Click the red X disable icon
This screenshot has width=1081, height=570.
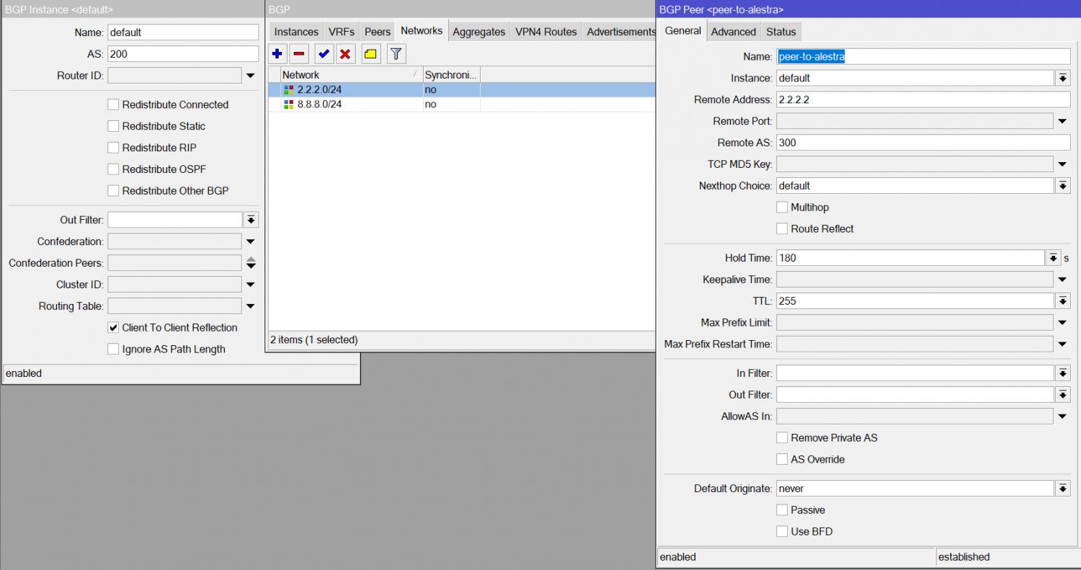(346, 54)
